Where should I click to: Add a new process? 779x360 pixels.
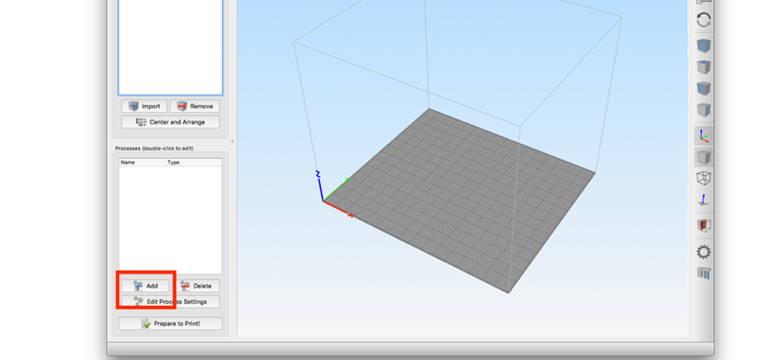click(x=145, y=286)
